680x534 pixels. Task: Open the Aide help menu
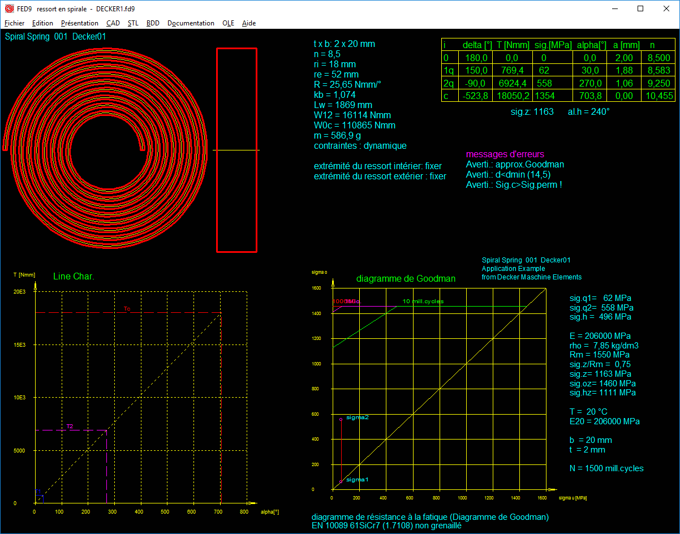tap(249, 23)
